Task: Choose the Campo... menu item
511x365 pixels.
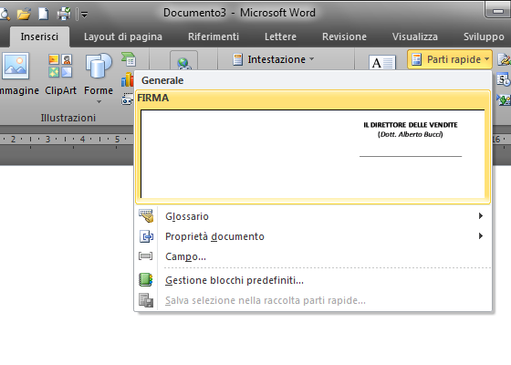Action: 313,256
